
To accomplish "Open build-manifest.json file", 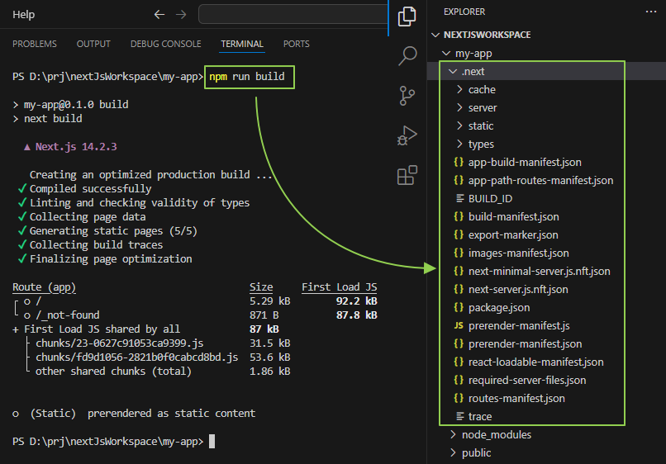I will tap(513, 216).
